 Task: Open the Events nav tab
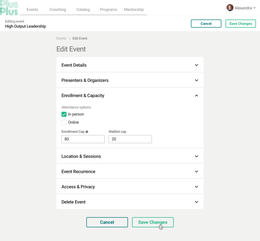[x=32, y=10]
